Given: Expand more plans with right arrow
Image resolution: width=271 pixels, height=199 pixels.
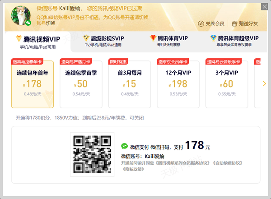Looking at the screenshot, I should point(265,83).
